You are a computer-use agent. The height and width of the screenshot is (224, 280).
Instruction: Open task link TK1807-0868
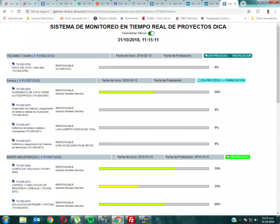(23, 166)
